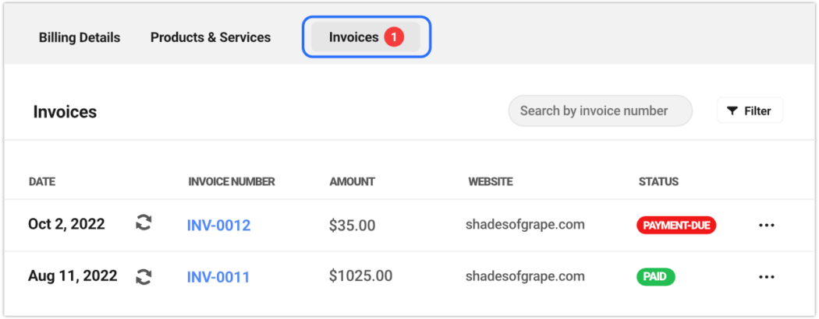Click the recurring icon for Oct 2, 2022
This screenshot has height=319, width=819.
[144, 223]
